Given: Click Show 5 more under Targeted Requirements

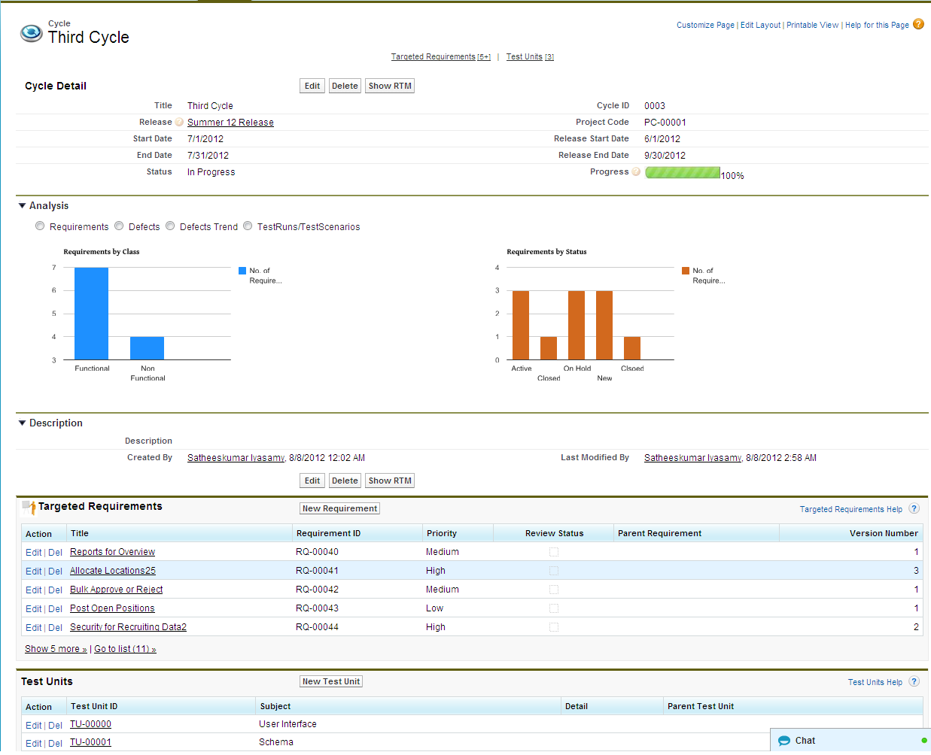Looking at the screenshot, I should pos(56,648).
